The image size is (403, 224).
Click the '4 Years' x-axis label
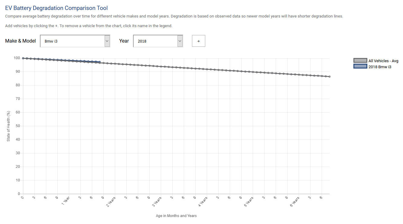203,202
